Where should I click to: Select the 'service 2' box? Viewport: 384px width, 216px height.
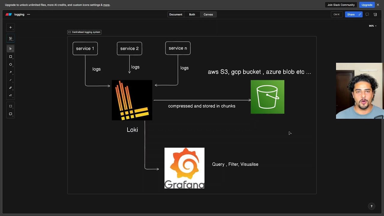[x=130, y=49]
